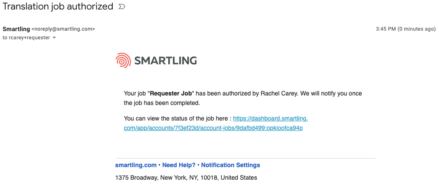Click the 1375 Broadway address line
Screen dimensions: 439x187
[x=186, y=177]
